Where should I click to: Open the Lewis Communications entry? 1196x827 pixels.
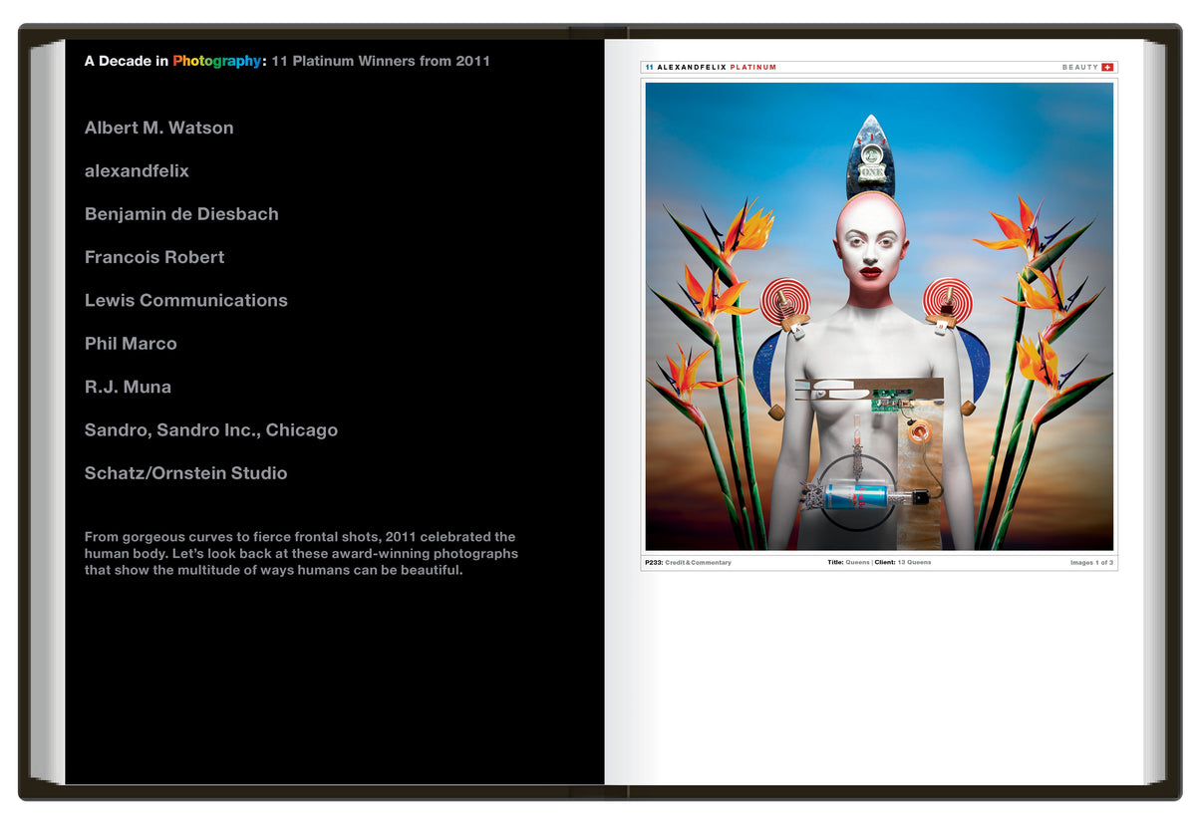185,300
